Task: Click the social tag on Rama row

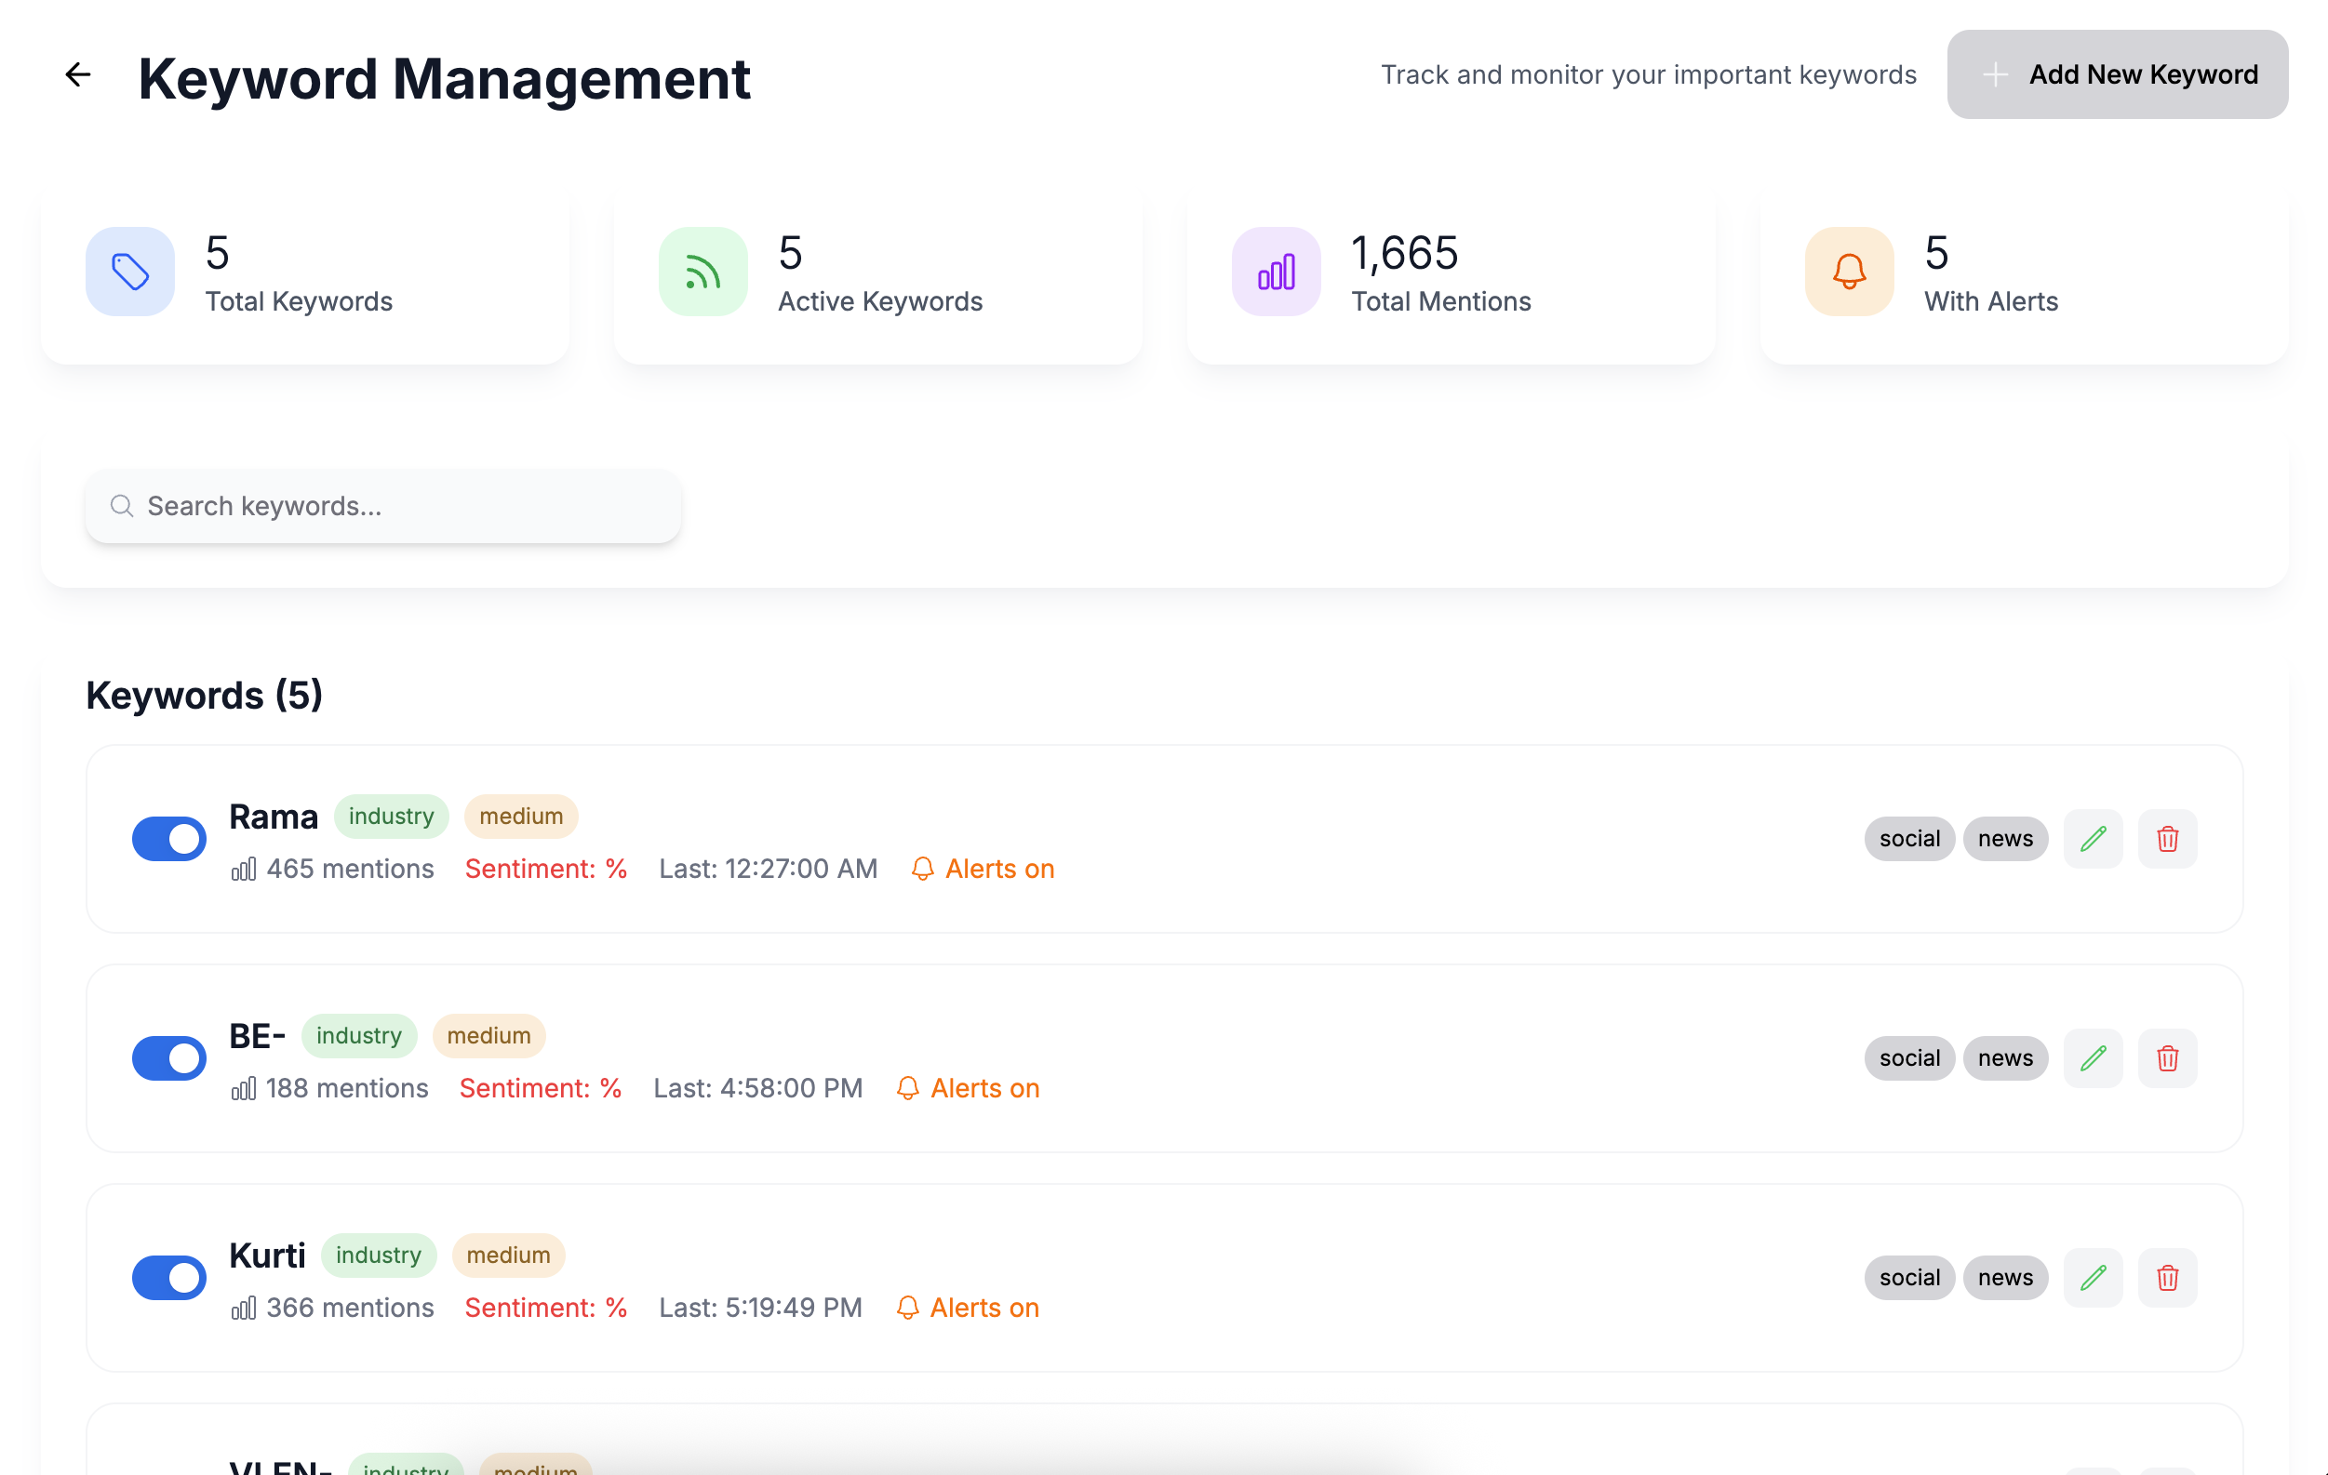Action: coord(1908,838)
